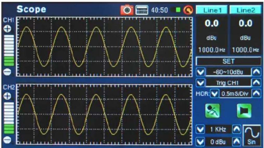Image resolution: width=264 pixels, height=148 pixels.
Task: Increase the -60~10dBu range with up arrow
Action: [x=256, y=72]
